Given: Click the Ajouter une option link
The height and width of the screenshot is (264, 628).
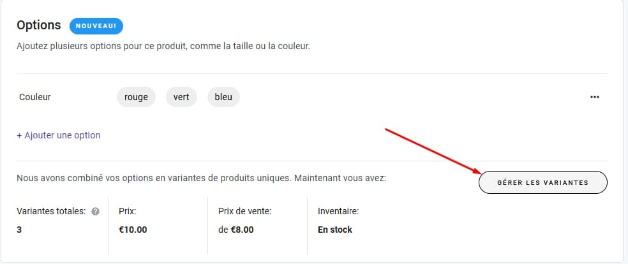Looking at the screenshot, I should [x=59, y=135].
